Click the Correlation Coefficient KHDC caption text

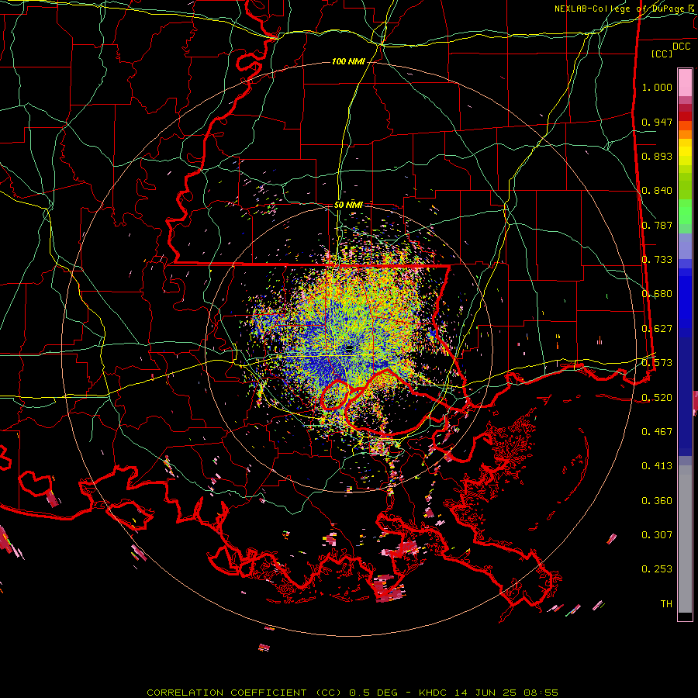[352, 693]
